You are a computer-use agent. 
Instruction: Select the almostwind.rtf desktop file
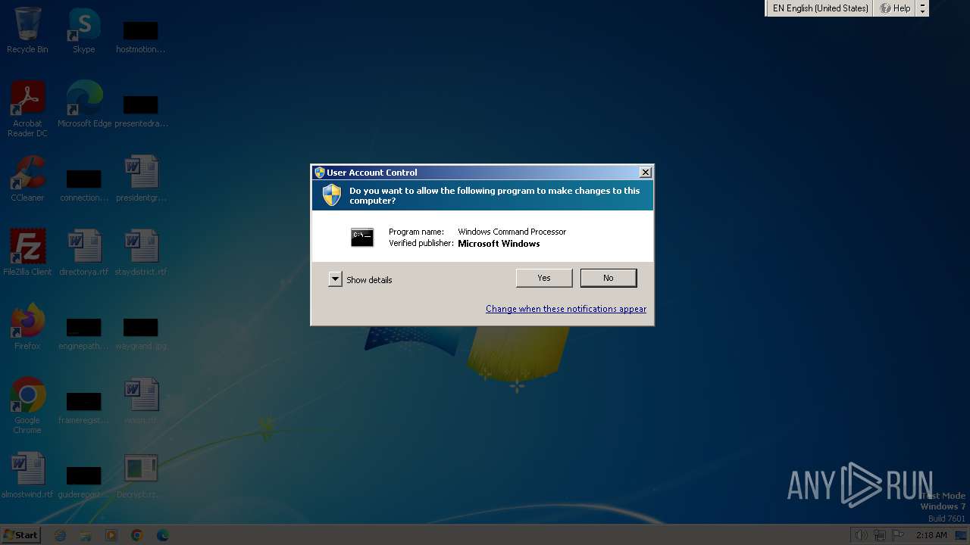click(27, 475)
